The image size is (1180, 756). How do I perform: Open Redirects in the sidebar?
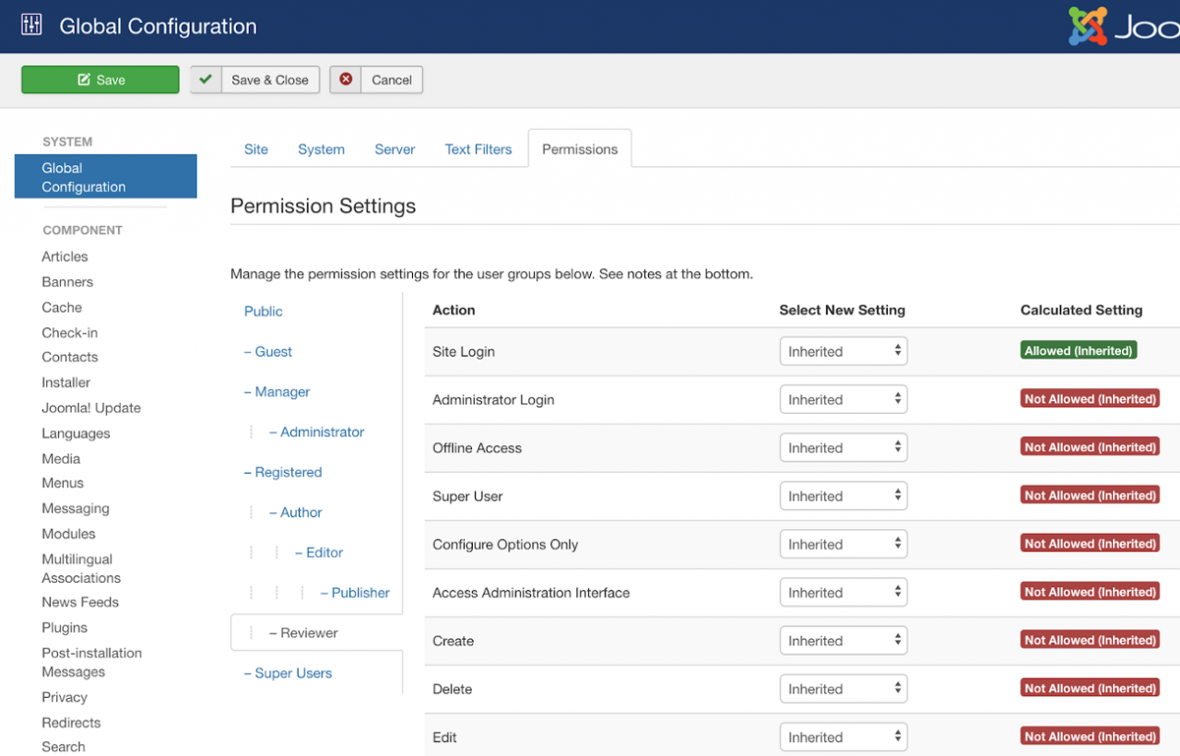71,723
